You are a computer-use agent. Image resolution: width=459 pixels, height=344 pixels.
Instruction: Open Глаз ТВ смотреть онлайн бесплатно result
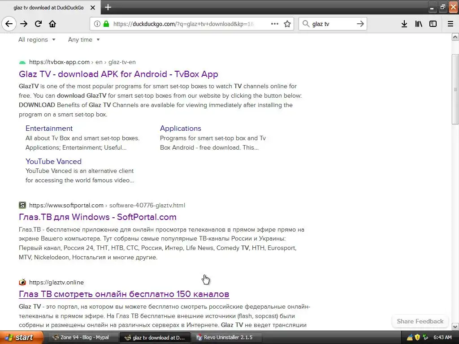point(124,294)
